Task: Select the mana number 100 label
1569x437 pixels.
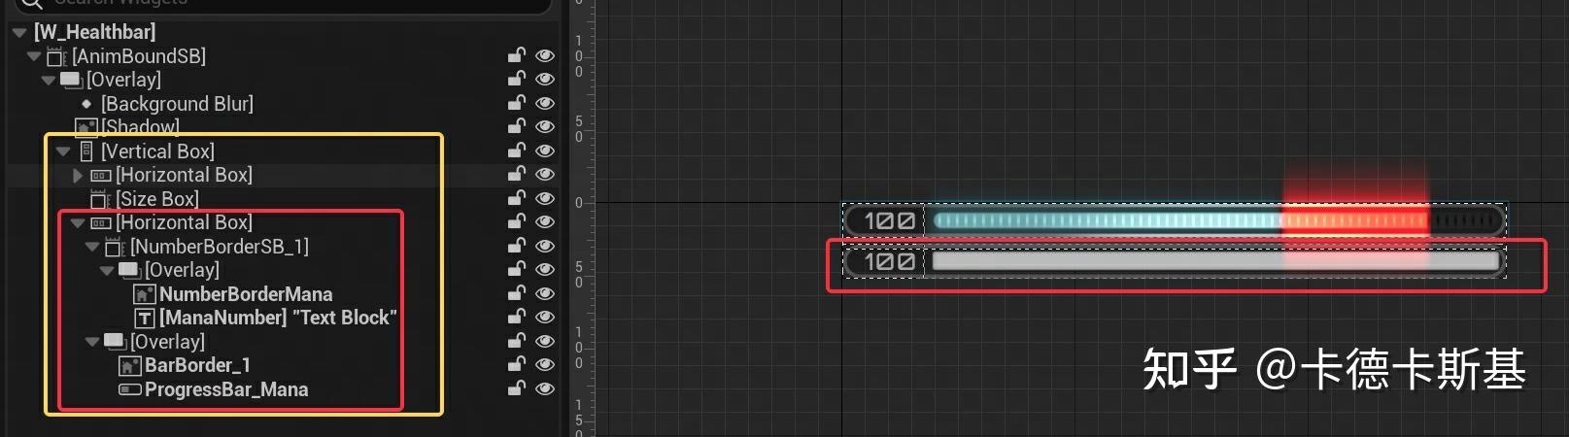Action: 890,261
